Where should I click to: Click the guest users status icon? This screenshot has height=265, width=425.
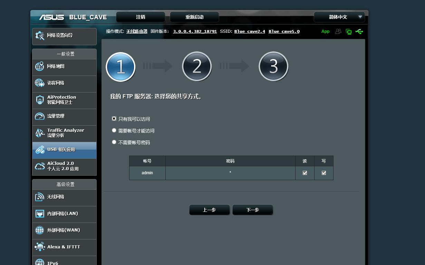338,31
